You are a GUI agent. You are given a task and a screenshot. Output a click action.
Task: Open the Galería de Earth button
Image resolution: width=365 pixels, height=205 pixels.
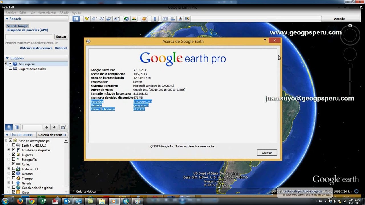click(52, 135)
